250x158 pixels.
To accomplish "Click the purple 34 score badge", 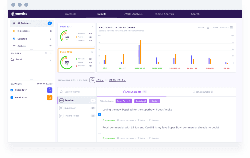I will coord(50,90).
